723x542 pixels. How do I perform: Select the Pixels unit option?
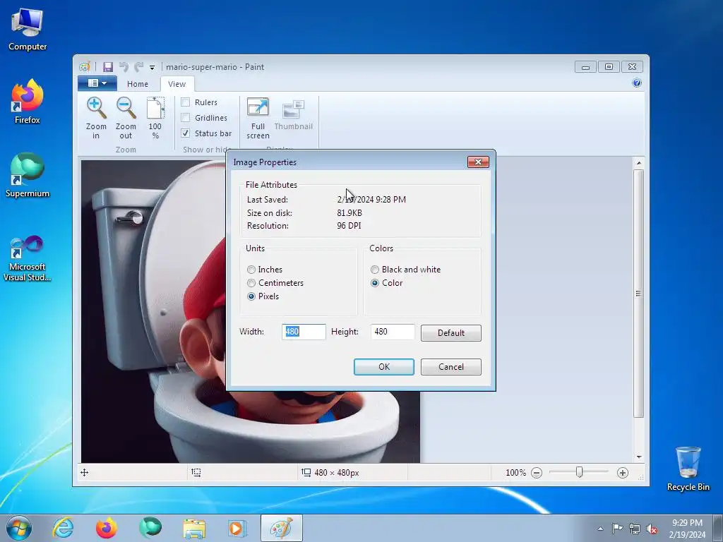251,296
